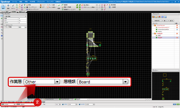
Task: Toggle the GRID checkbox
Action: (x=63, y=104)
